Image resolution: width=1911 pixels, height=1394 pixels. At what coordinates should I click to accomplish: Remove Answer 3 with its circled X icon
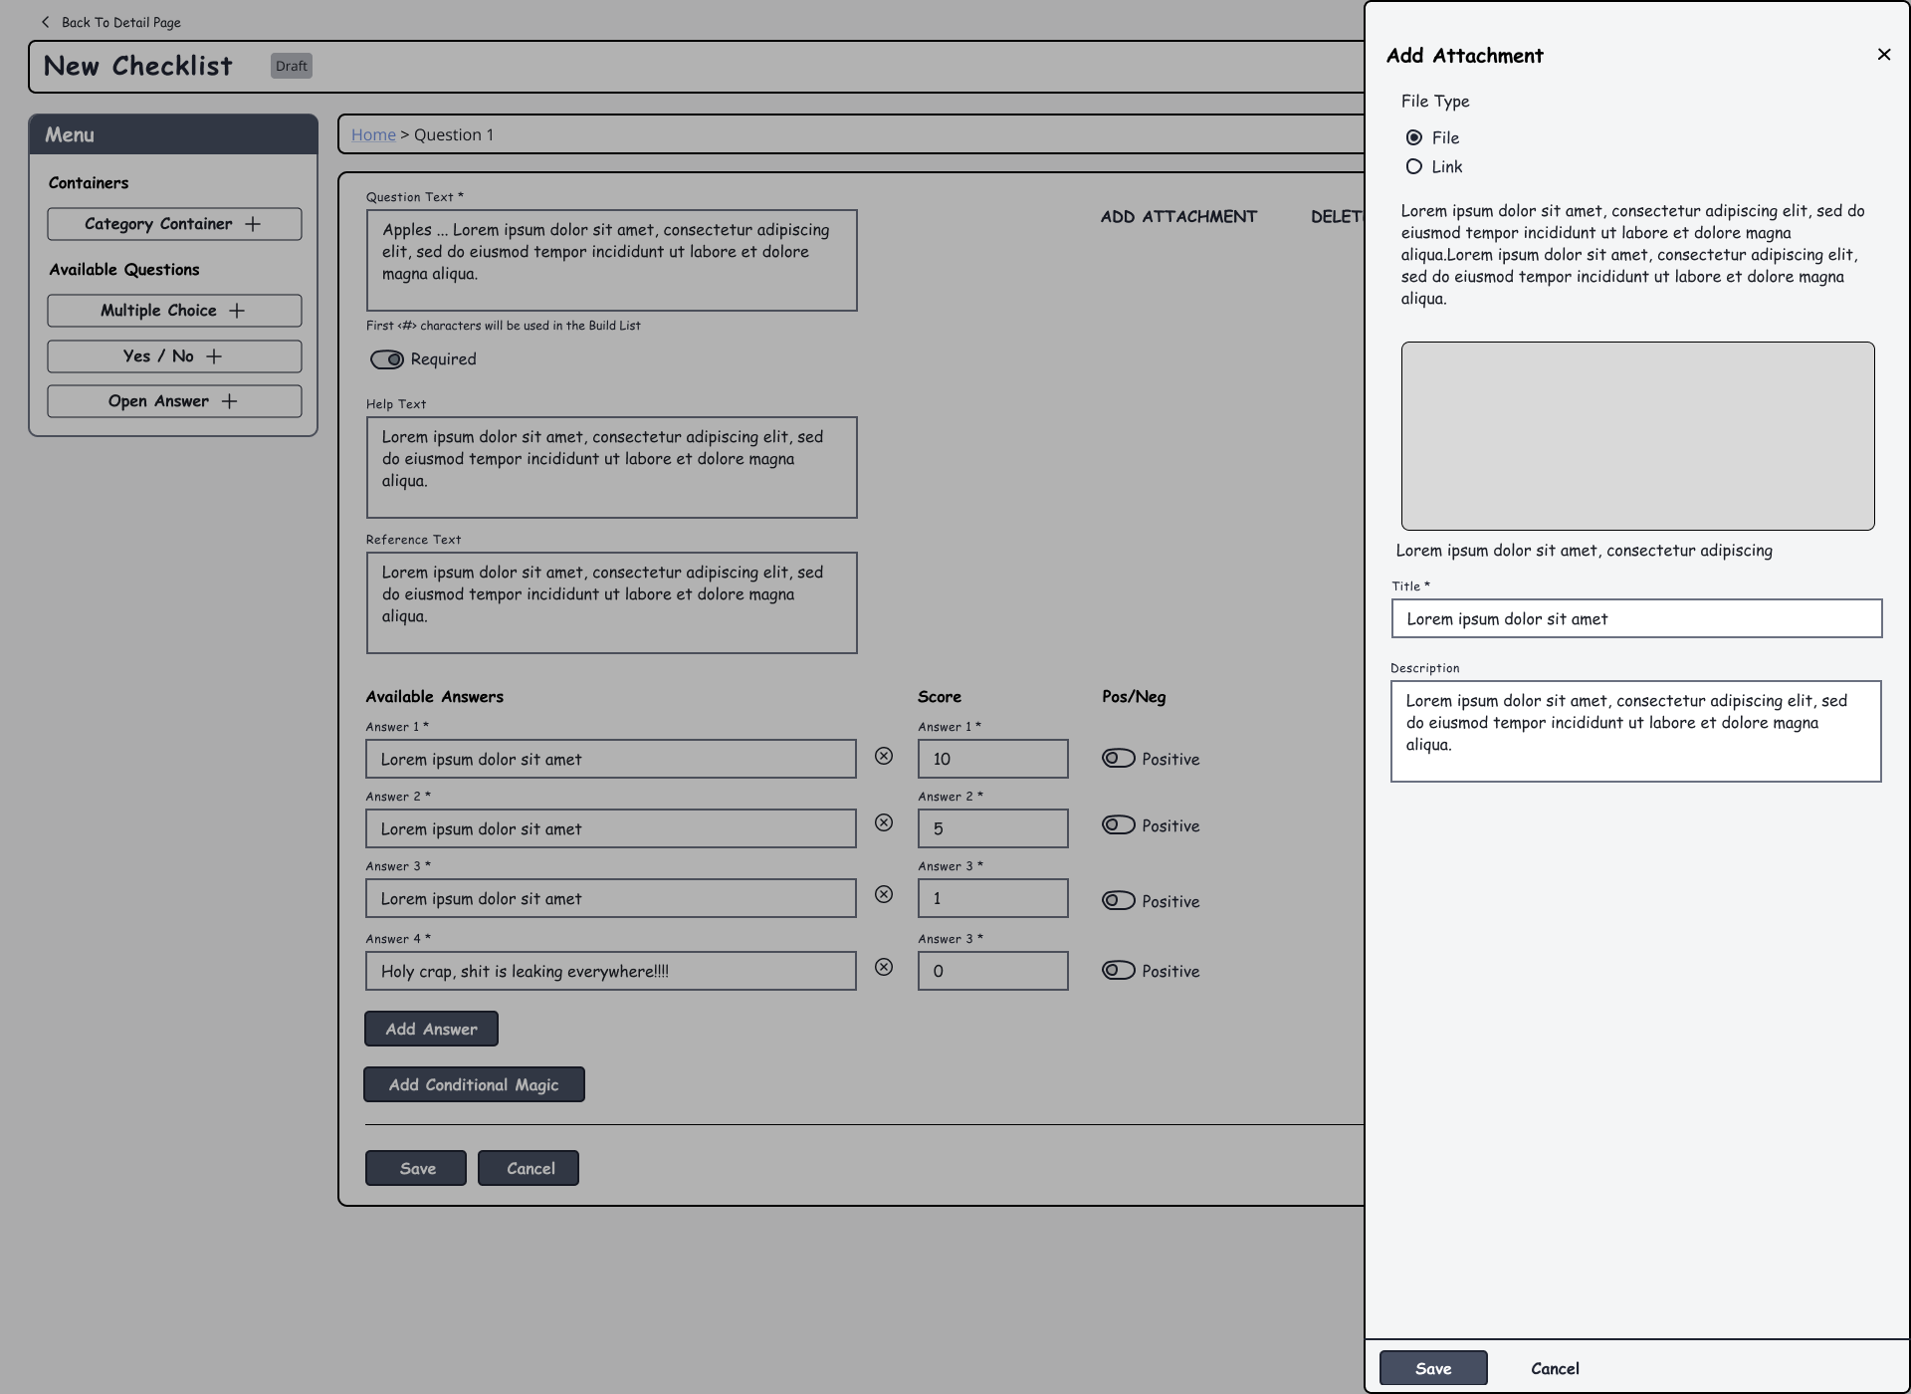click(884, 894)
